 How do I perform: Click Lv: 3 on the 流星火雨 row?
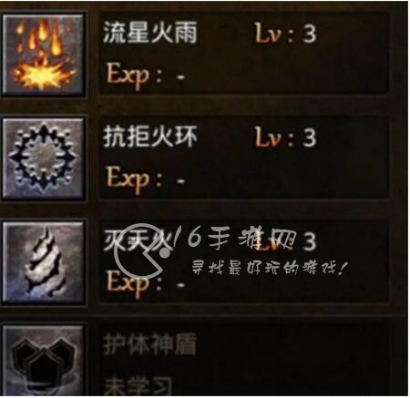pyautogui.click(x=285, y=33)
